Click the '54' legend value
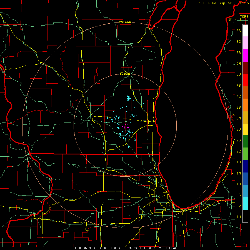Image resolution: width=250 pixels, height=250 pixels. (239, 63)
